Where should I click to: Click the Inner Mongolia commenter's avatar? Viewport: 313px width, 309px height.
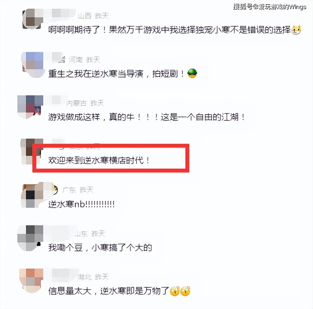point(30,107)
